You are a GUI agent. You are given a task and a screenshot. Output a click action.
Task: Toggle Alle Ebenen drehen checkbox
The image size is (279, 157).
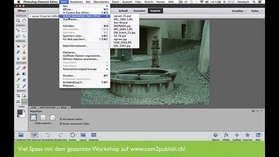point(61,119)
